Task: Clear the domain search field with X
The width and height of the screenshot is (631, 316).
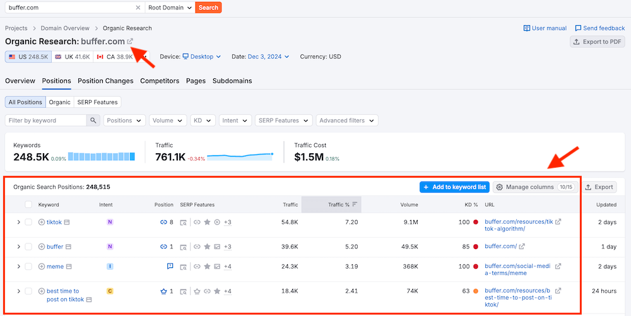Action: (x=138, y=8)
